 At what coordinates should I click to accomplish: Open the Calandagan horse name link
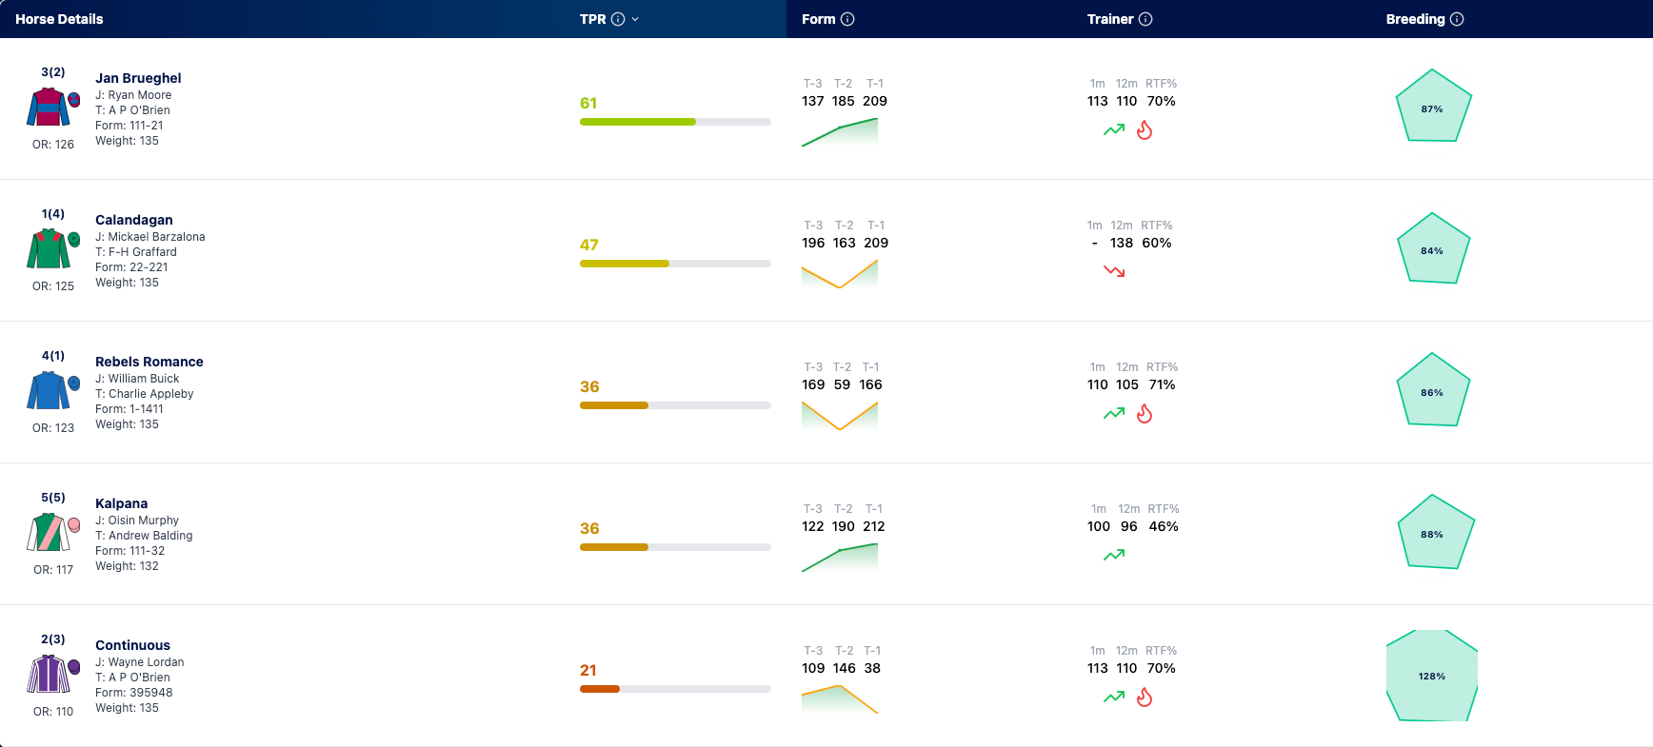pyautogui.click(x=134, y=220)
